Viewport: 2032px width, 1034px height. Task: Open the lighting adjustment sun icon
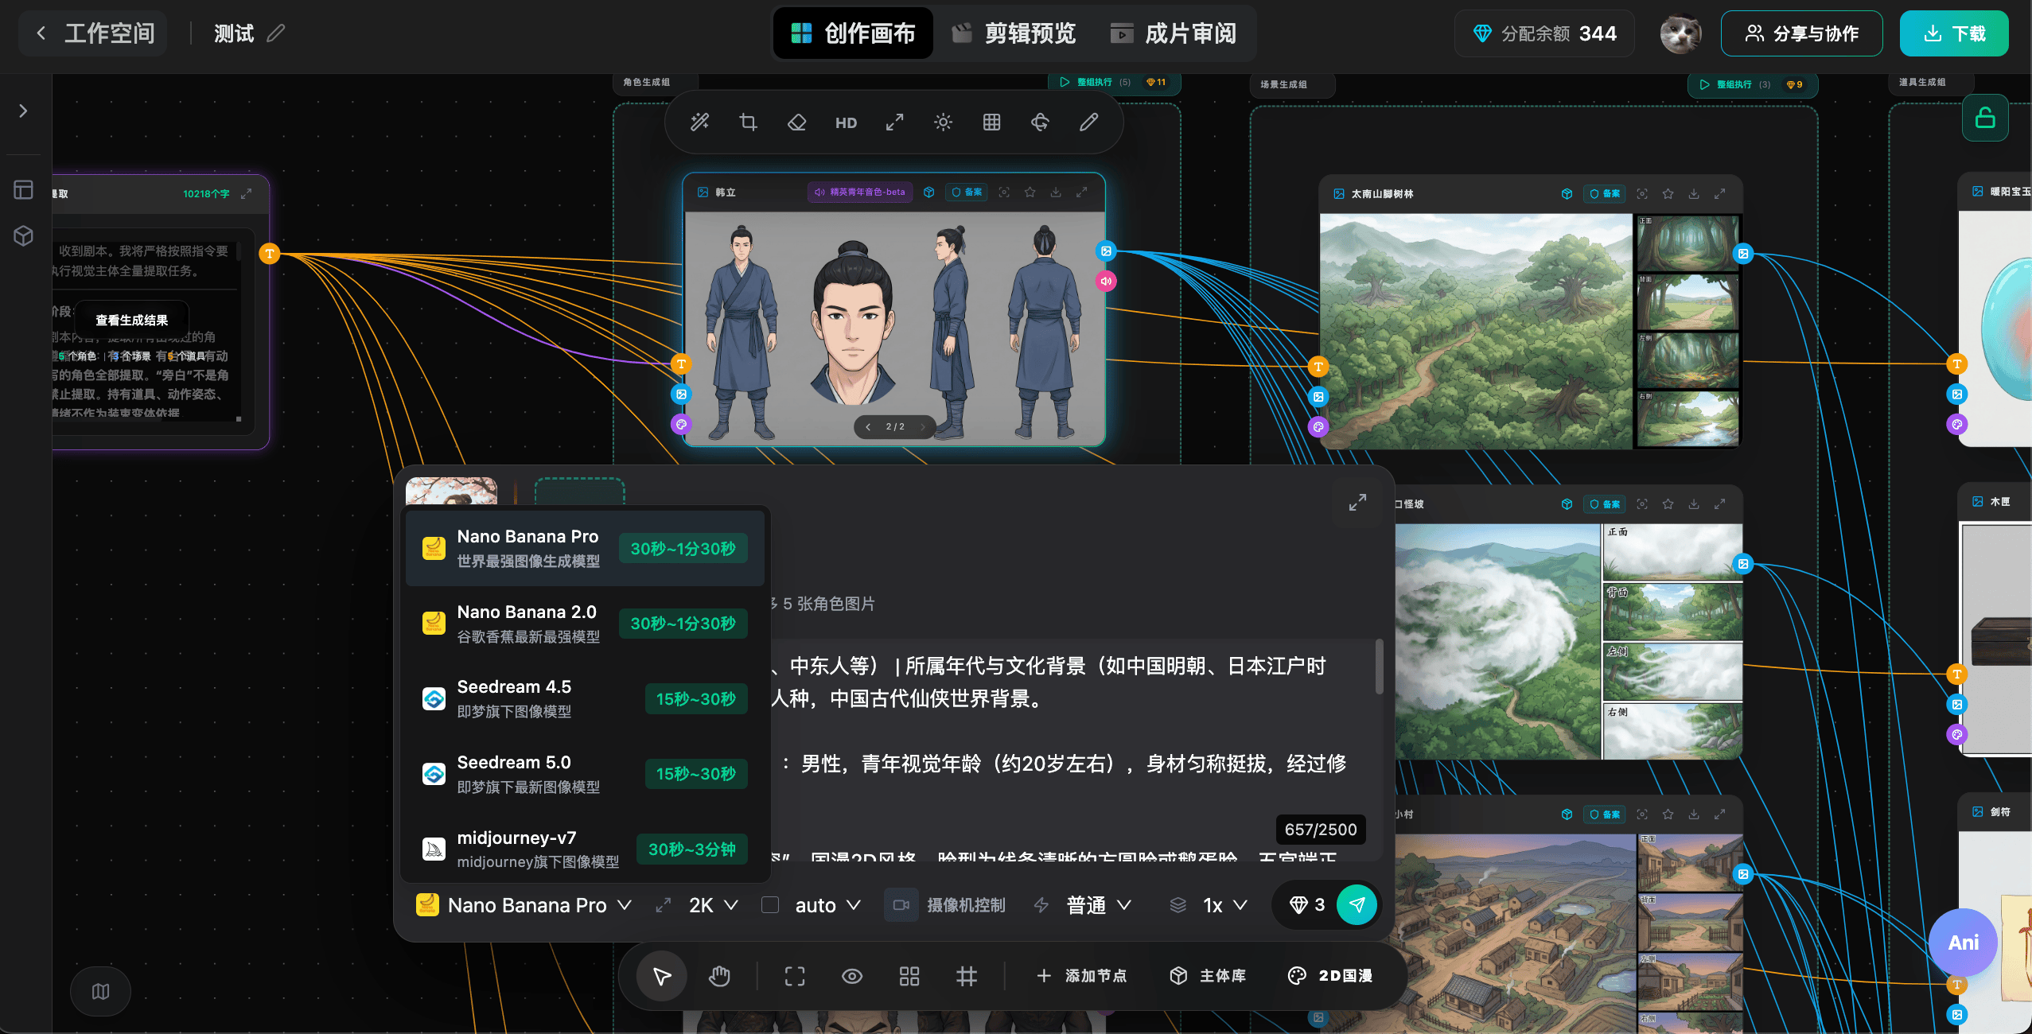pos(943,122)
